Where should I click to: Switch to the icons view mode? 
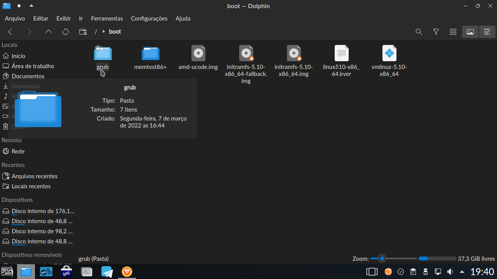pos(453,32)
